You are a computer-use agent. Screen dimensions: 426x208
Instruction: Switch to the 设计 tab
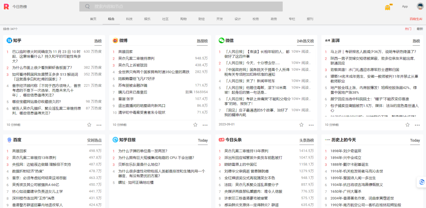pyautogui.click(x=238, y=19)
